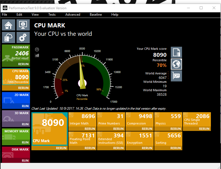Select the Physics 559 tile
Screen dimensions: 221x169
pyautogui.click(x=168, y=119)
